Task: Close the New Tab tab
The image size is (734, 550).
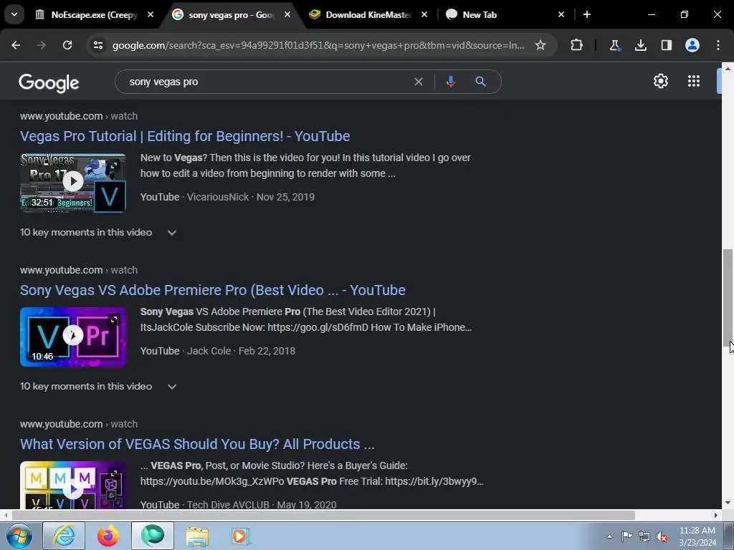Action: (x=561, y=14)
